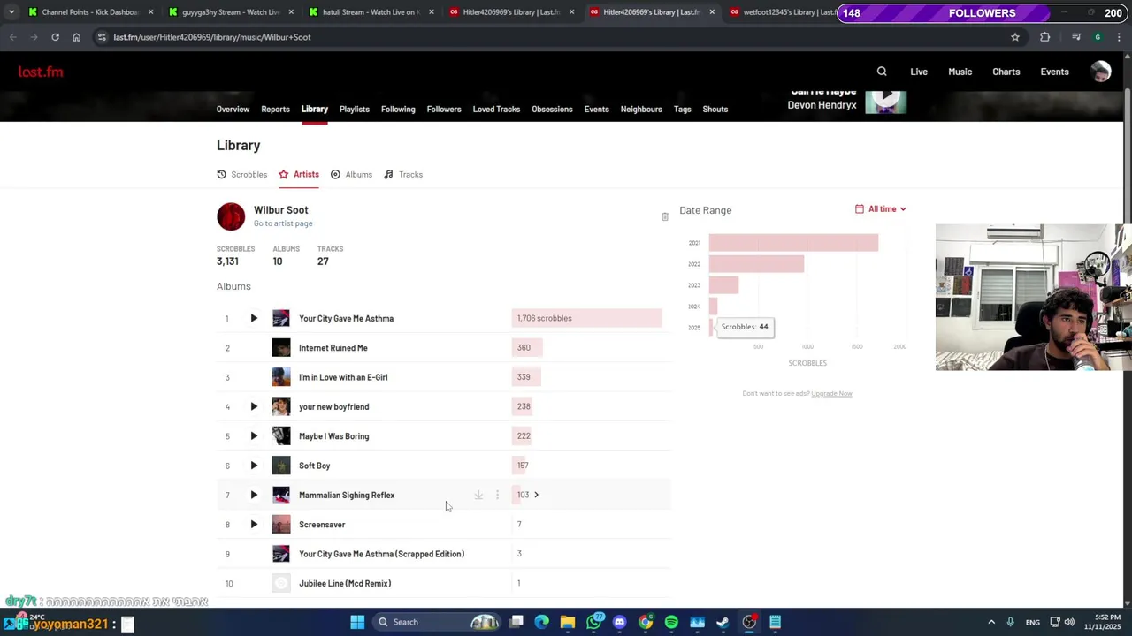Open Your City Gave Me Asthma (Scrapped Edition)
This screenshot has height=636, width=1132.
pyautogui.click(x=381, y=554)
